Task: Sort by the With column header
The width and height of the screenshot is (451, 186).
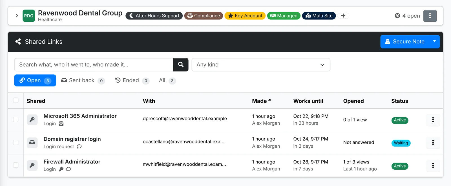Action: [149, 101]
